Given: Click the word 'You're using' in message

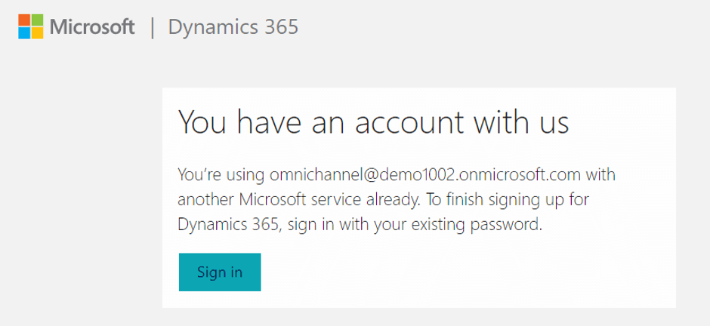Looking at the screenshot, I should click(221, 175).
